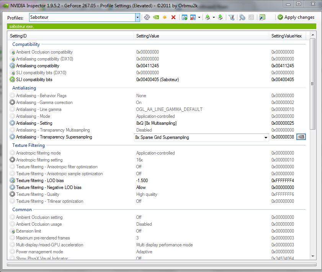Delete the current profile with the red X
The height and width of the screenshot is (272, 322).
173,18
